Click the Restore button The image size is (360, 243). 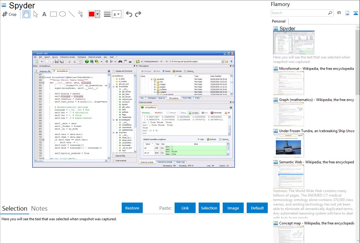coord(132,208)
